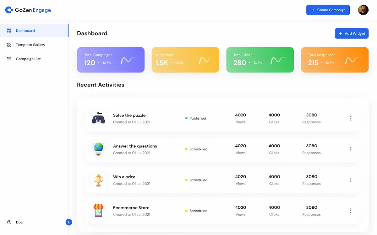
Task: Toggle the Published status indicator on Solve the puzzle
Action: tap(187, 118)
